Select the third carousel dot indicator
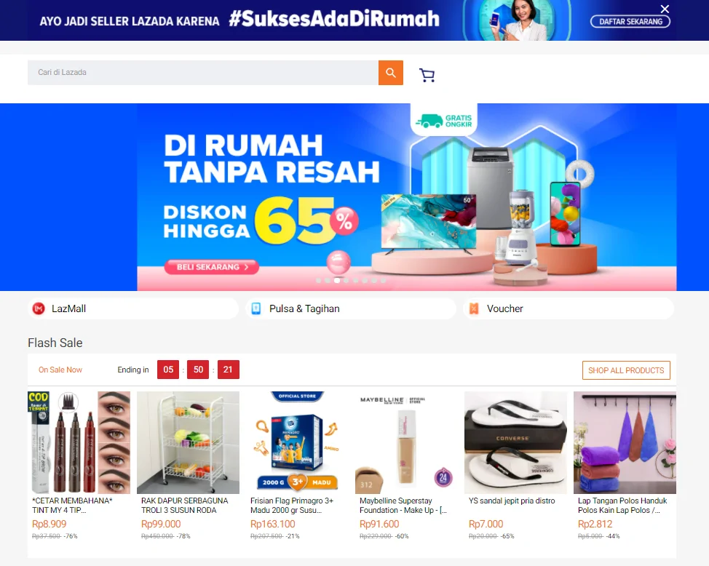 (x=337, y=281)
